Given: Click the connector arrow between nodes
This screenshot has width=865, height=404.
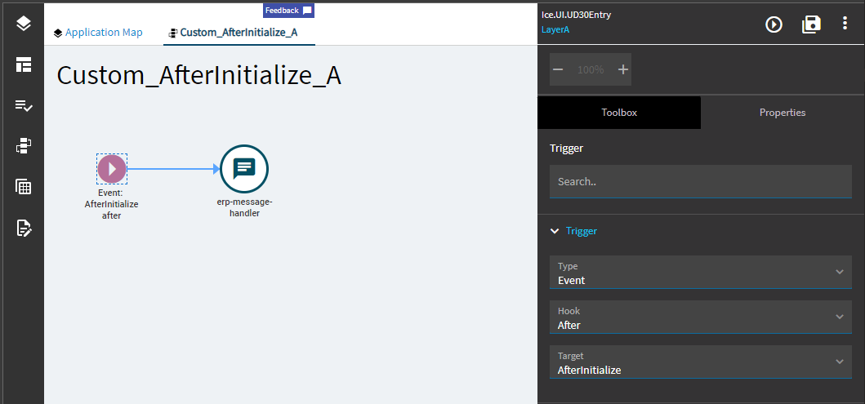Looking at the screenshot, I should click(174, 169).
